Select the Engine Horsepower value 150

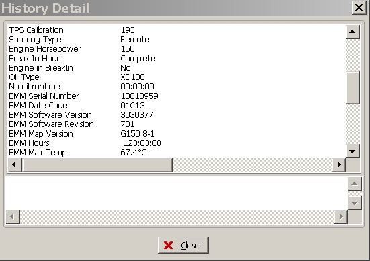pos(128,49)
